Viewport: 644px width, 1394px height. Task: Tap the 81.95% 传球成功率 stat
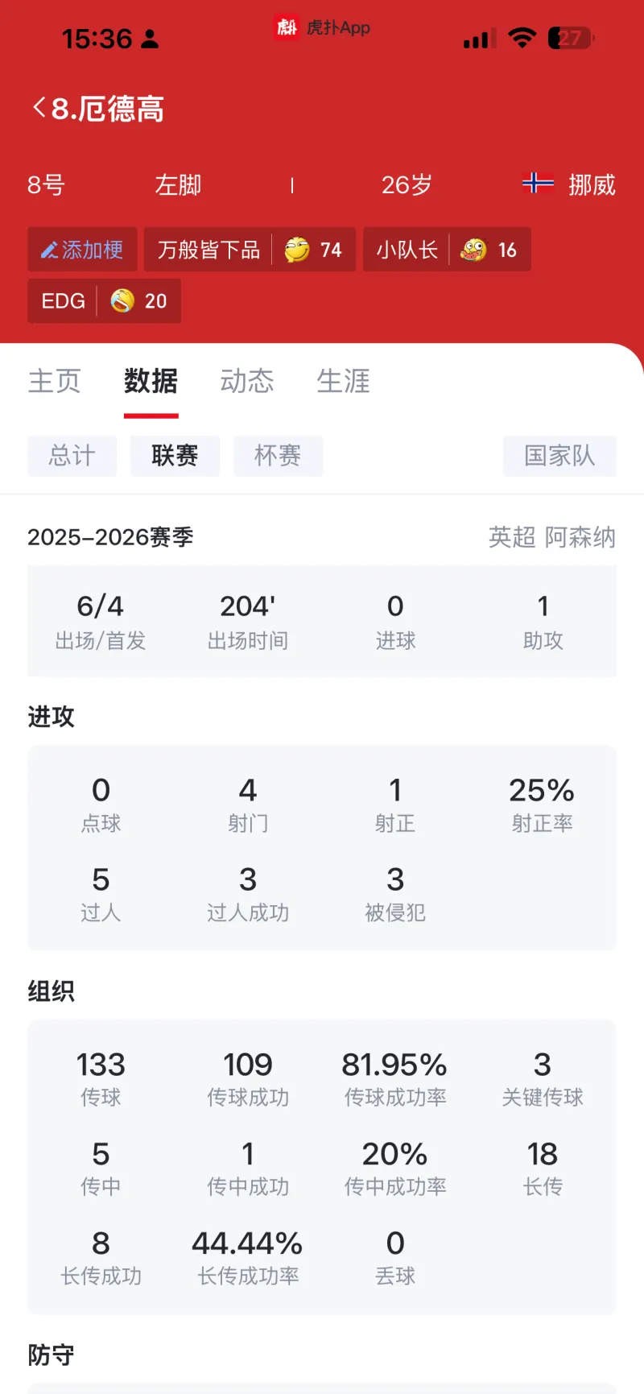pyautogui.click(x=394, y=1078)
